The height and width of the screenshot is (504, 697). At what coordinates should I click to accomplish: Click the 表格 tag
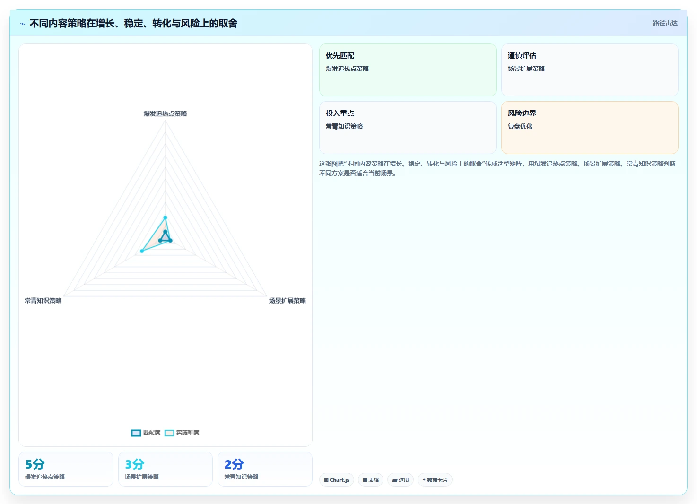pyautogui.click(x=371, y=480)
